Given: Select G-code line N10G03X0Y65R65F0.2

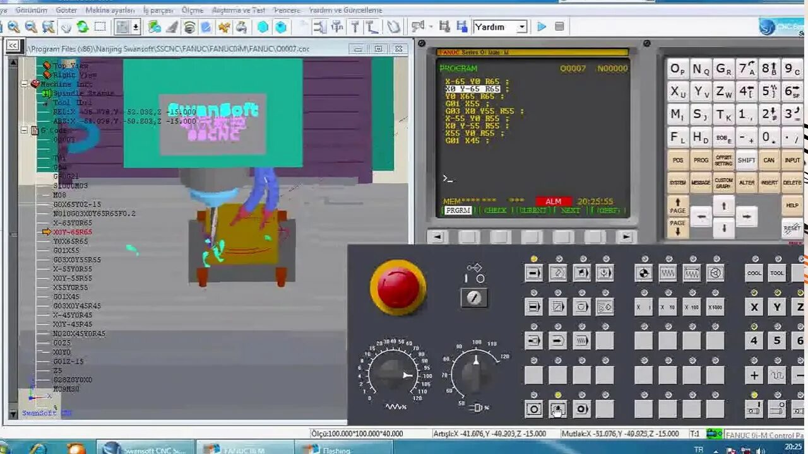Looking at the screenshot, I should pyautogui.click(x=94, y=214).
